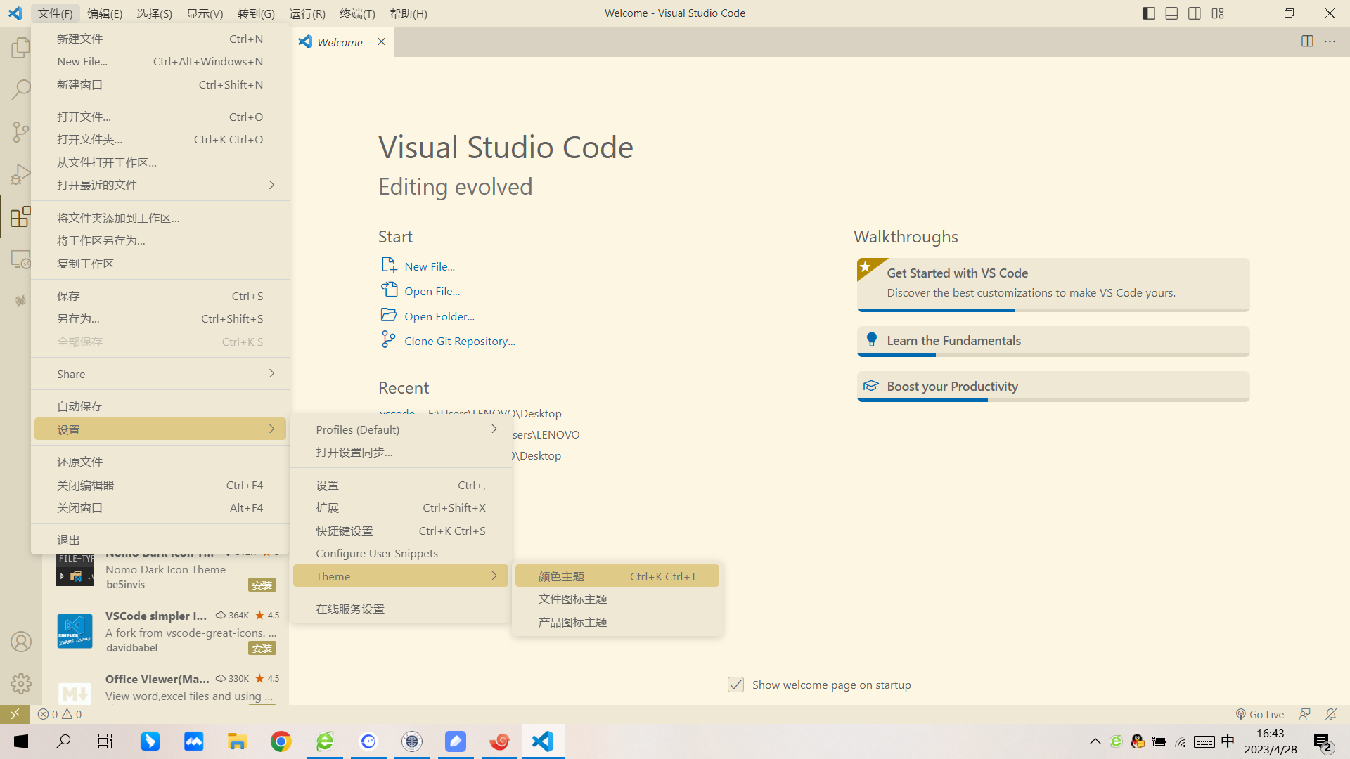Open the Search view in activity bar

click(x=20, y=90)
